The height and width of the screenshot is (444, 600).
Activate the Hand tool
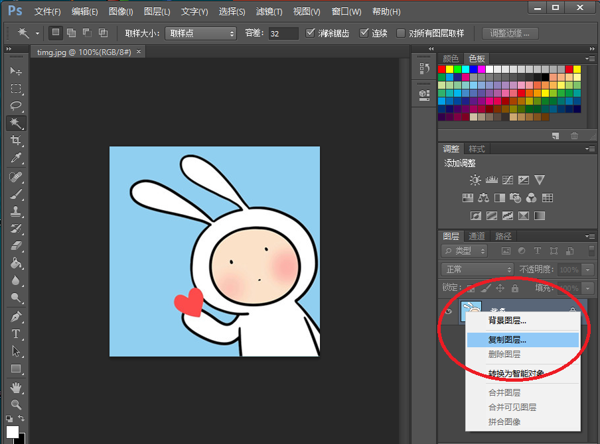(16, 387)
